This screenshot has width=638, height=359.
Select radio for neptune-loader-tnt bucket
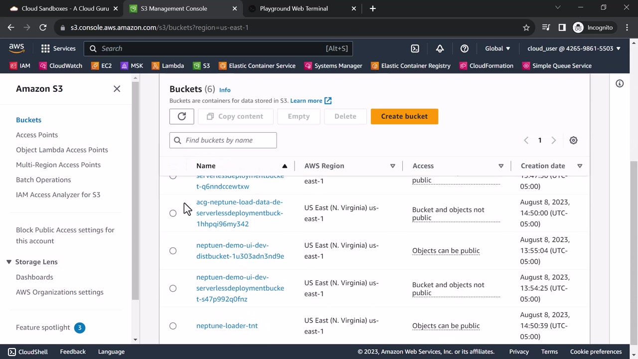click(x=173, y=326)
